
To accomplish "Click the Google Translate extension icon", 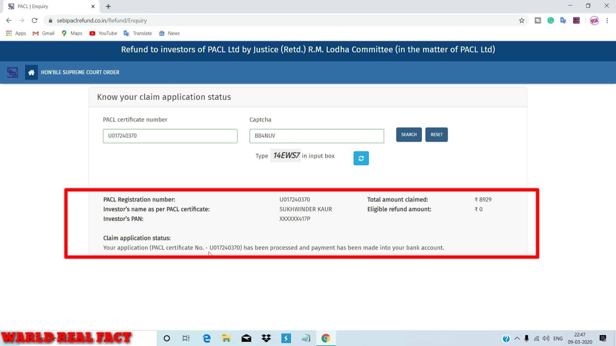I will point(563,20).
